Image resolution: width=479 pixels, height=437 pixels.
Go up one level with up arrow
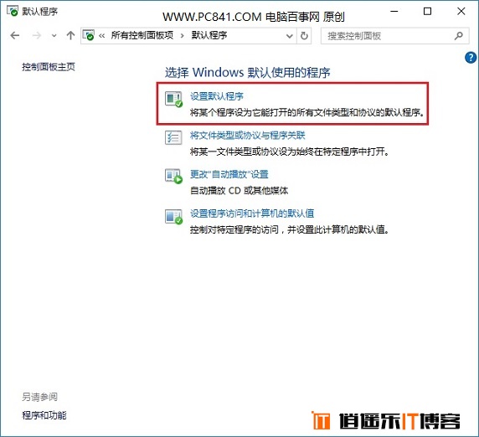pyautogui.click(x=70, y=36)
